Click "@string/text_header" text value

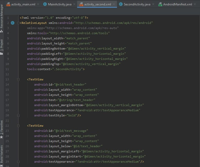coord(76,100)
